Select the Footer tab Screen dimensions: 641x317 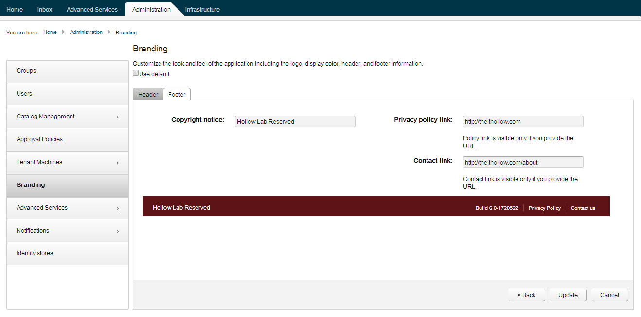tap(177, 94)
